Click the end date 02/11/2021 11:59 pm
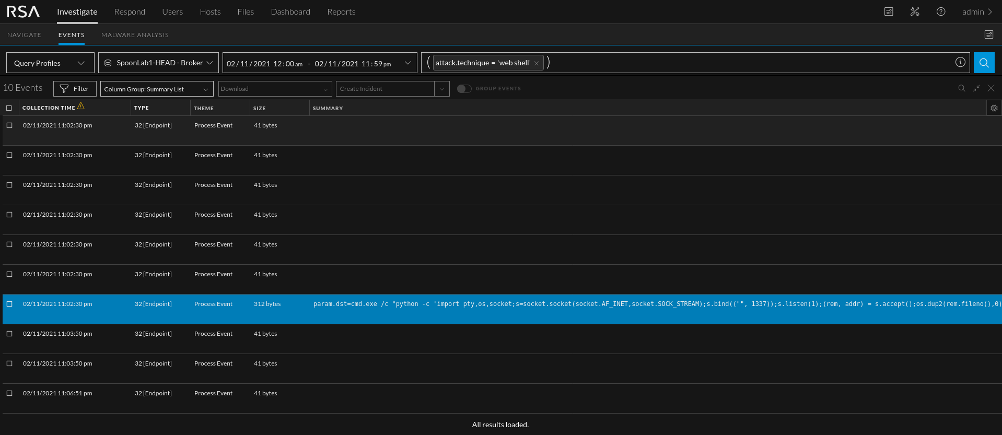 (x=353, y=64)
